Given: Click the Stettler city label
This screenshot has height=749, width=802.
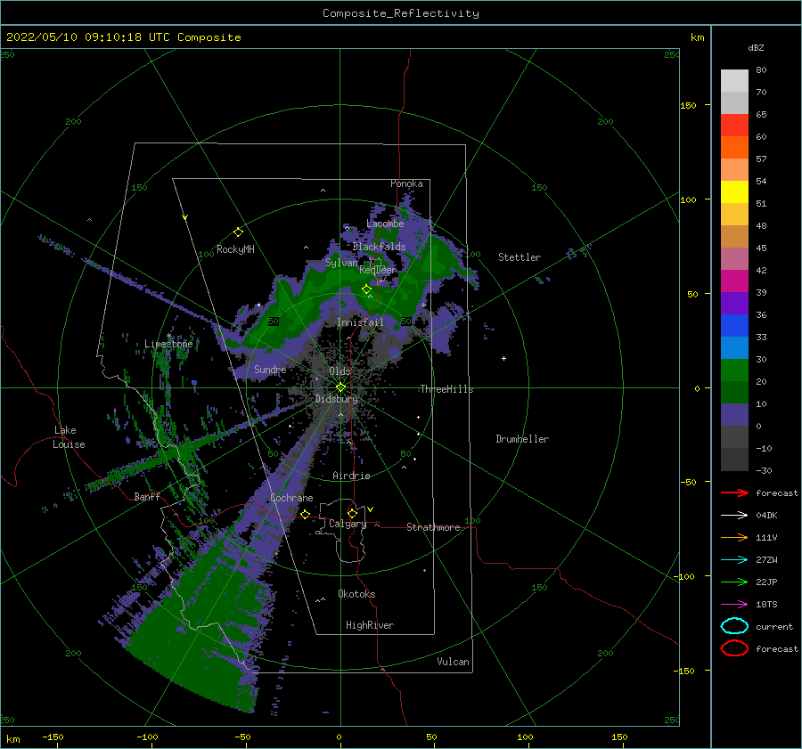Looking at the screenshot, I should pyautogui.click(x=520, y=257).
